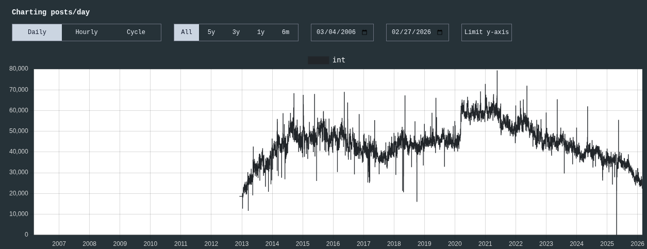The image size is (647, 249).
Task: Click the int legend label
Action: tap(339, 60)
